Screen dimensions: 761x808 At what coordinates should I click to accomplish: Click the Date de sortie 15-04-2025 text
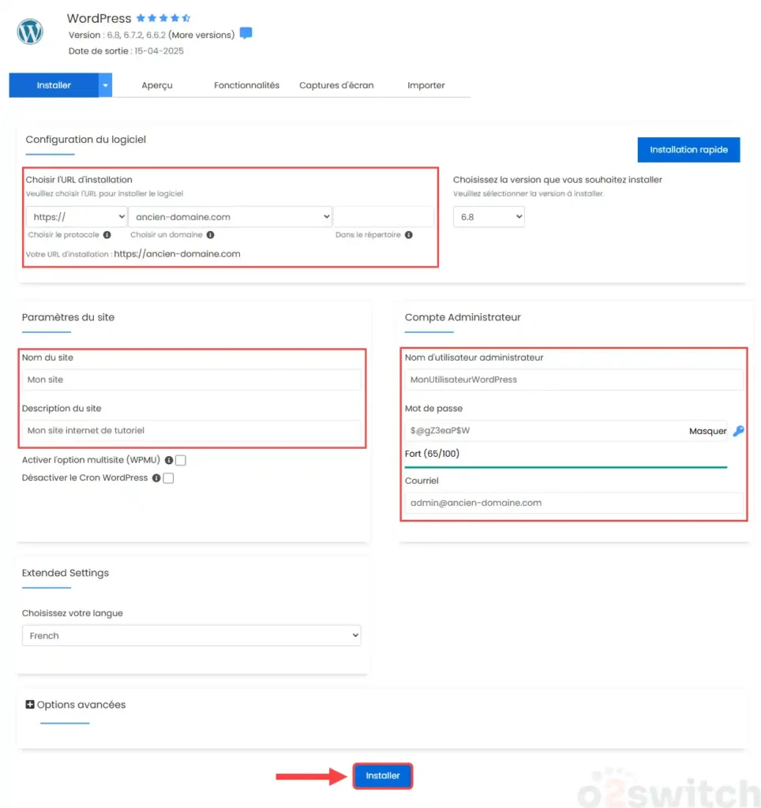click(126, 51)
